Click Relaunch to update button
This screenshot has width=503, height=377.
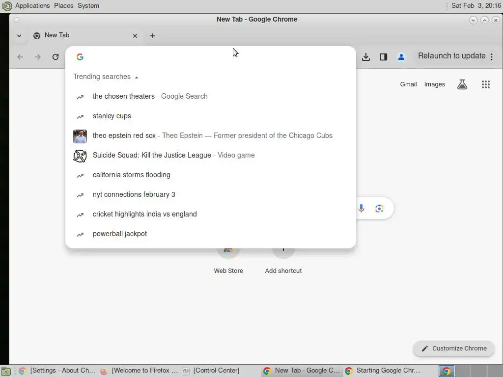[452, 56]
